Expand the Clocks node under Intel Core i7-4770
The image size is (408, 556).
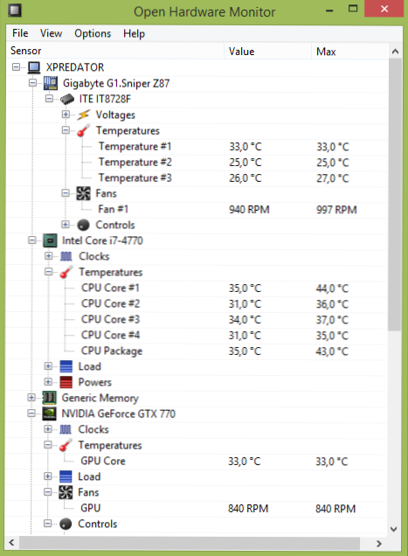tap(49, 255)
